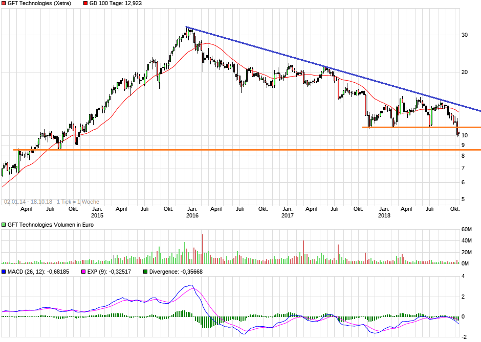Click the 2017 year label on the time axis

(x=288, y=215)
